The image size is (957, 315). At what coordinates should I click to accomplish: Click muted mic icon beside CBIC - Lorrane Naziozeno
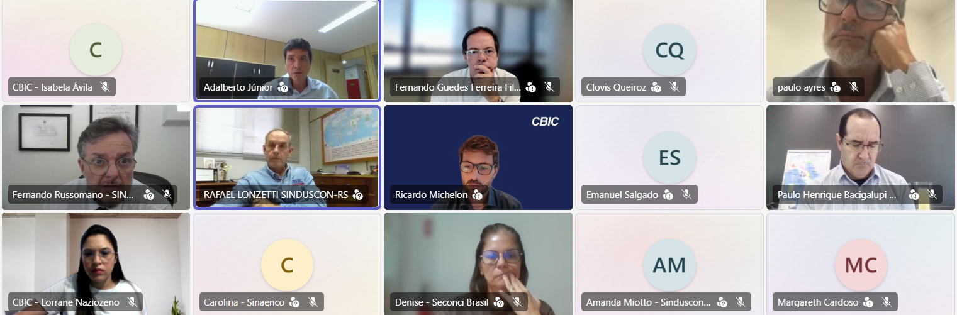pos(132,302)
